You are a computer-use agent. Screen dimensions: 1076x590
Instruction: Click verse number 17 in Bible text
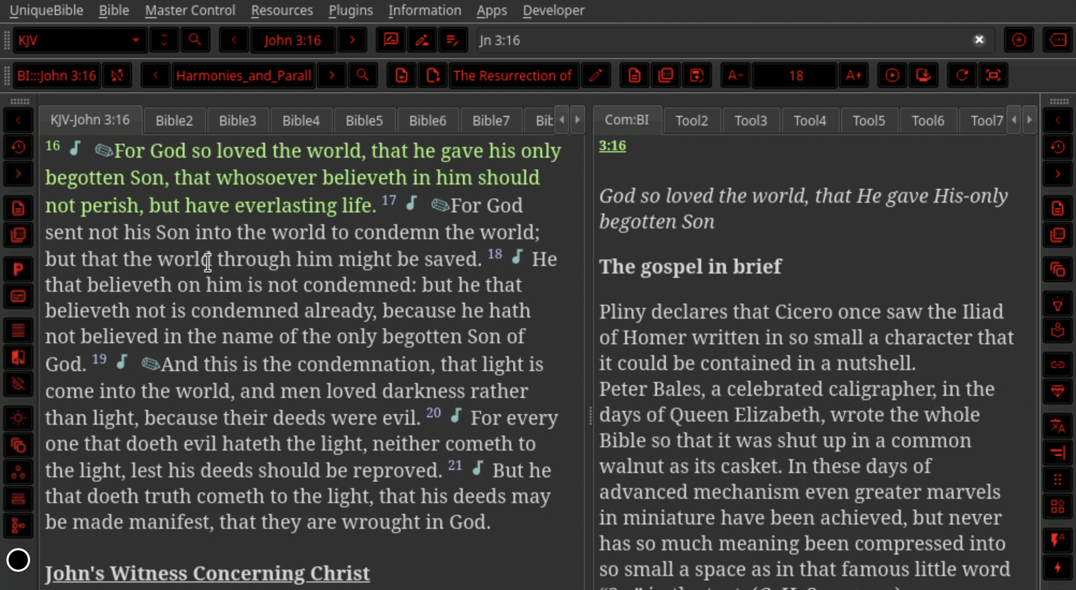coord(389,201)
